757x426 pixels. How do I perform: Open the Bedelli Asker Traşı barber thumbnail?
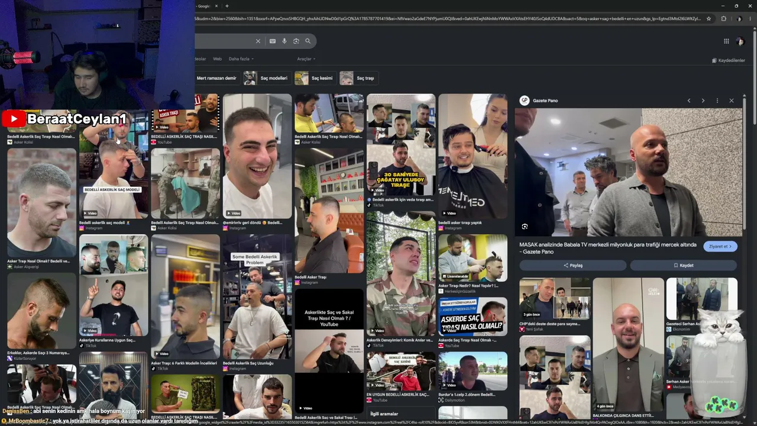click(329, 210)
